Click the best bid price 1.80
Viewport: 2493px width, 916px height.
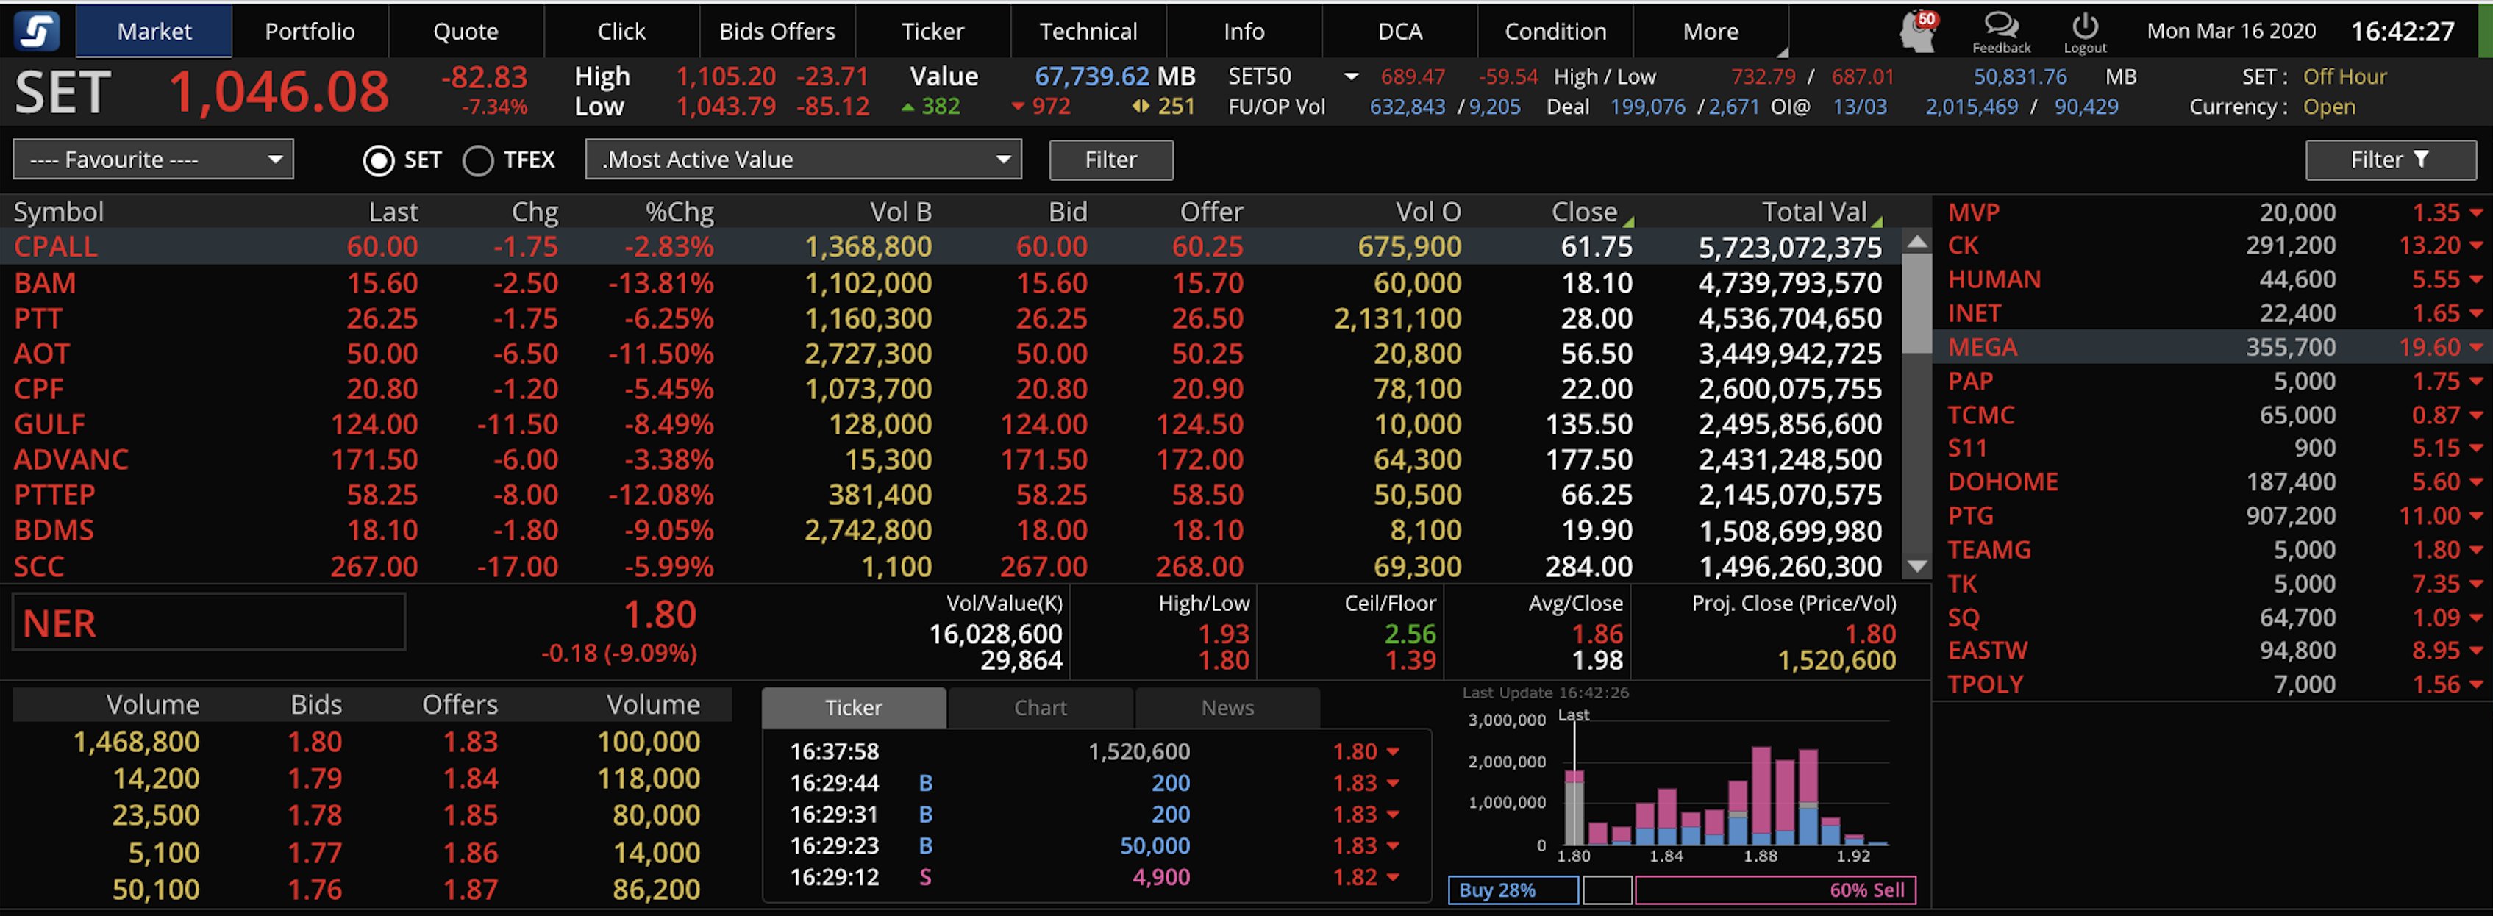click(x=315, y=742)
